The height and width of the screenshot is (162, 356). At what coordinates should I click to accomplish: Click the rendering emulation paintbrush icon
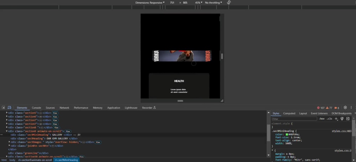pos(342,119)
